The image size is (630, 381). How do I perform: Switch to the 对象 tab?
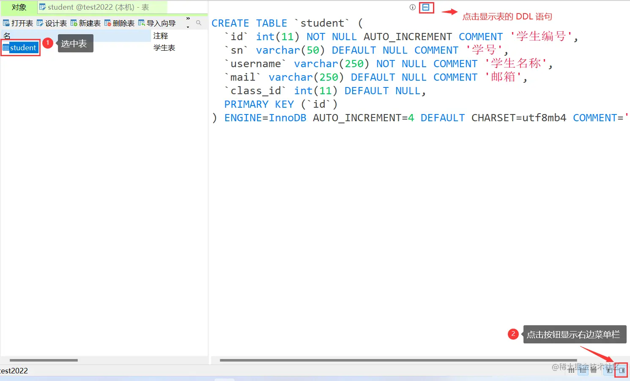pos(19,7)
